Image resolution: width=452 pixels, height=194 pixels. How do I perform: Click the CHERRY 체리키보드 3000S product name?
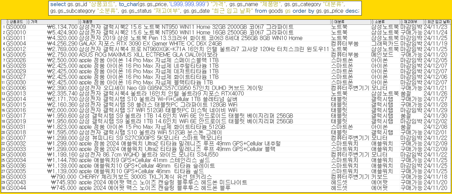(x=145, y=177)
